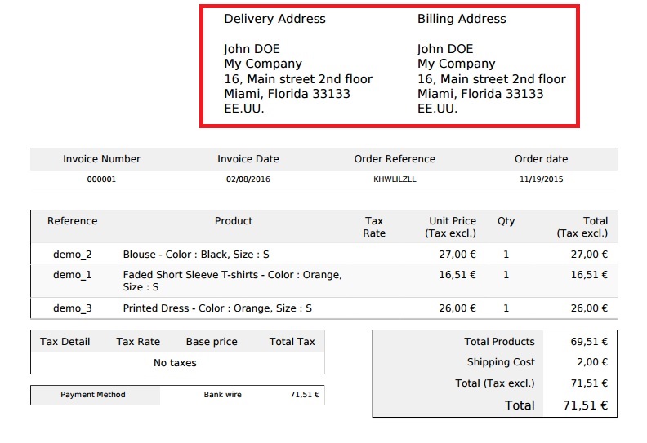Click the Billing Address heading
Screen dimensions: 647x443
[462, 19]
